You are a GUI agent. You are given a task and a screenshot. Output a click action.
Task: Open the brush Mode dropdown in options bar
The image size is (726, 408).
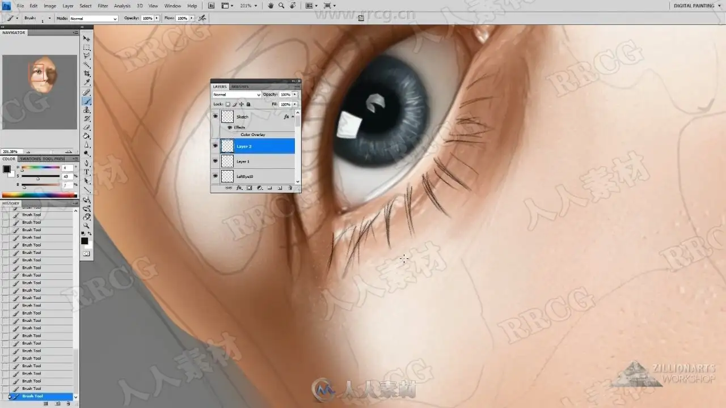pyautogui.click(x=94, y=18)
